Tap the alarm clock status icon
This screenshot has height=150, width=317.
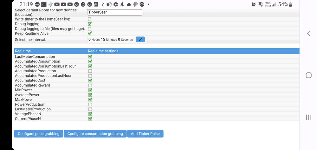coord(254,4)
